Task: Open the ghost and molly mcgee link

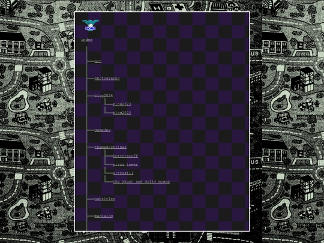Action: pos(142,182)
